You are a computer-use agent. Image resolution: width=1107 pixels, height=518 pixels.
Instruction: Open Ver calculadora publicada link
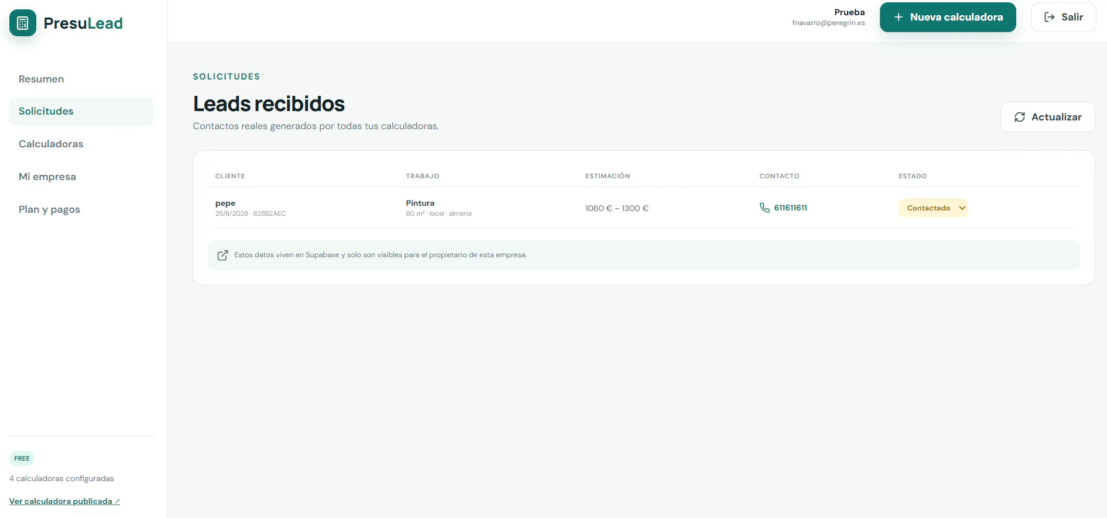coord(64,501)
